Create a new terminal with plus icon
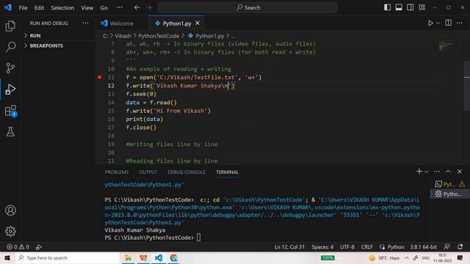 [x=419, y=172]
